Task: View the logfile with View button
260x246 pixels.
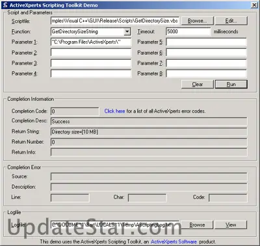Action: 231,225
